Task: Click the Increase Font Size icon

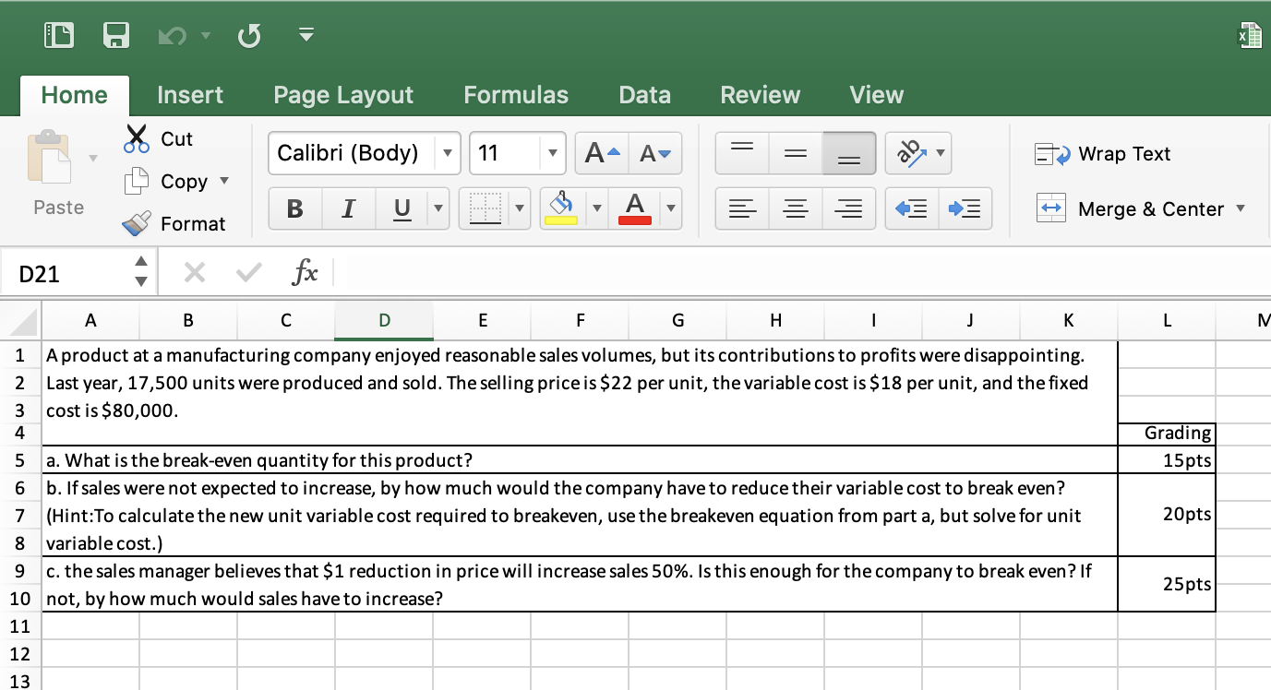Action: [599, 153]
